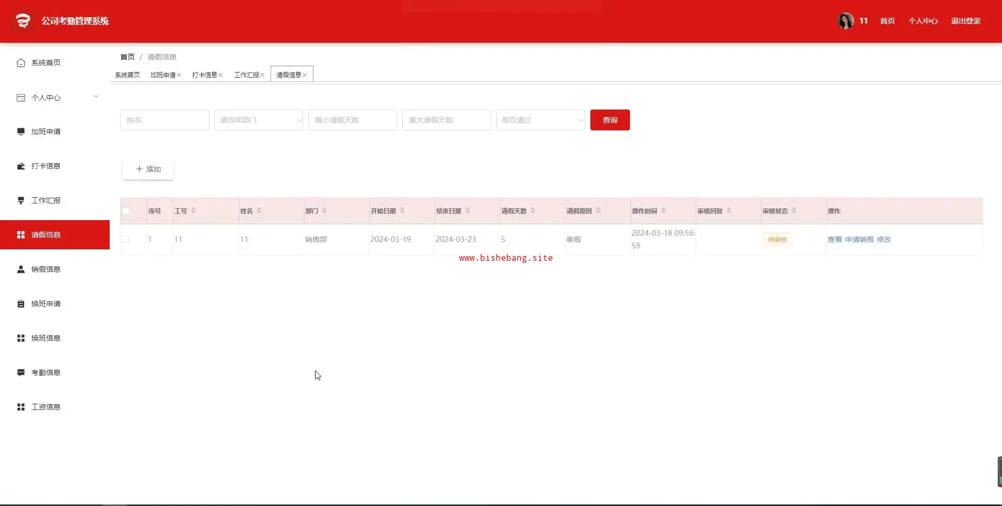Click the person icon beside 销假信息
This screenshot has height=506, width=1002.
click(21, 269)
